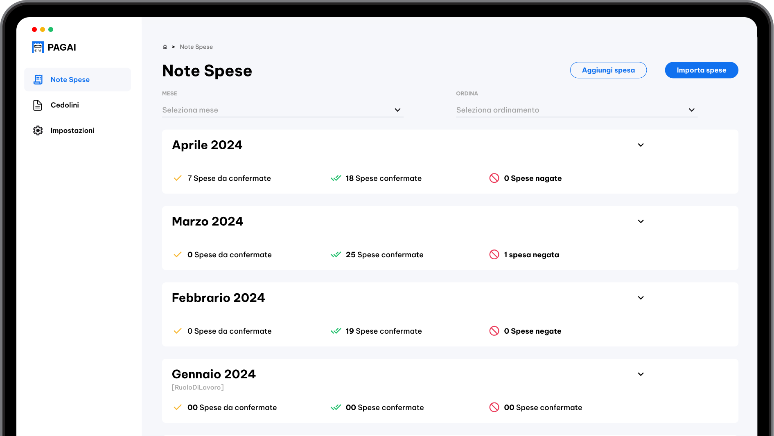Expand the Gennaio 2024 card chevron
Viewport: 774px width, 436px height.
[641, 375]
